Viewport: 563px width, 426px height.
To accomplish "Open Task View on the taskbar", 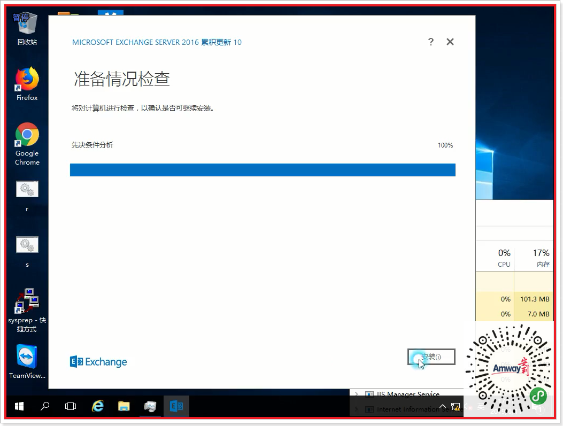I will (71, 406).
